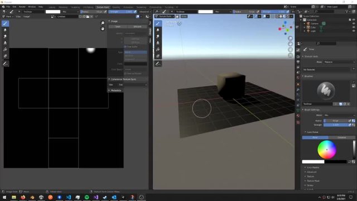357x201 pixels.
Task: Click Strength slider in Brush Settings
Action: [x=336, y=125]
